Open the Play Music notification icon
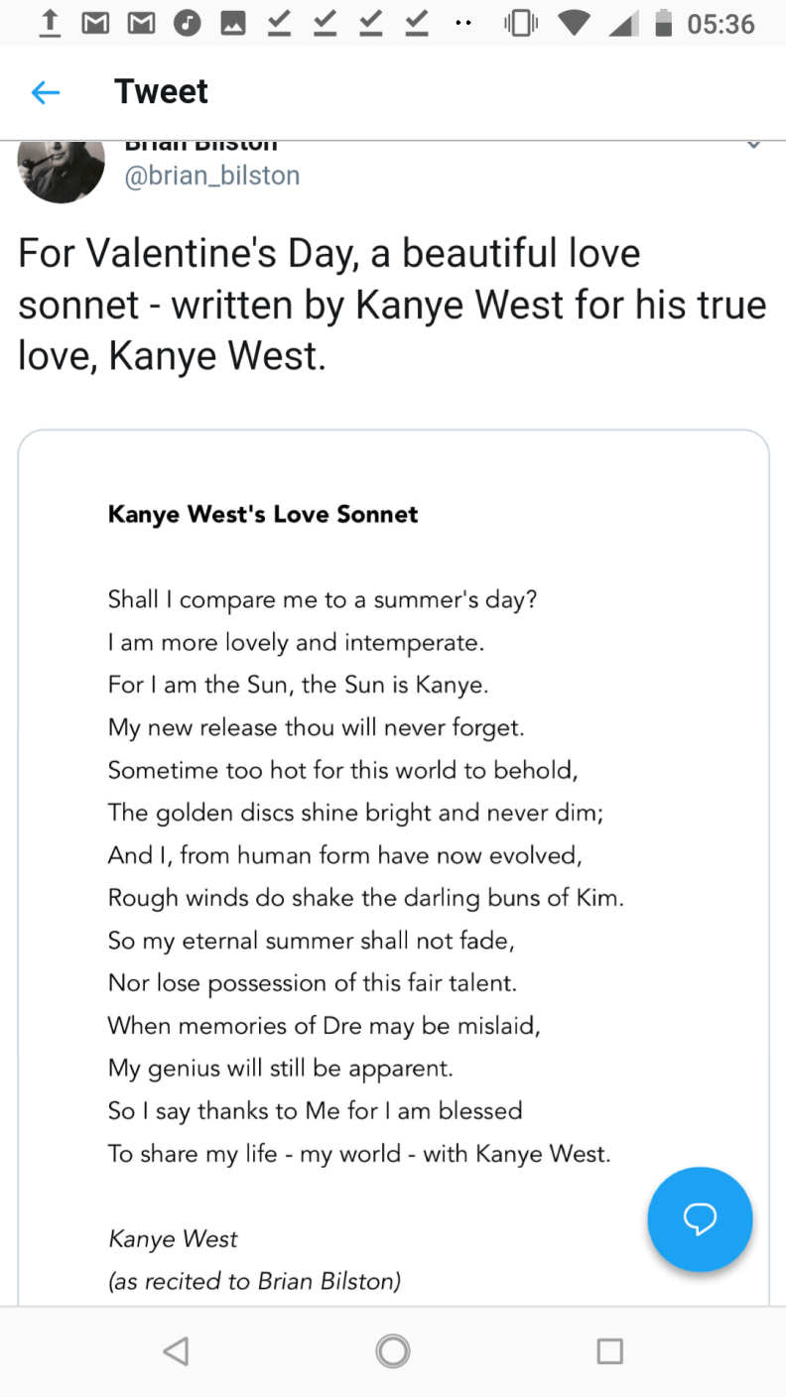Image resolution: width=786 pixels, height=1397 pixels. click(188, 22)
